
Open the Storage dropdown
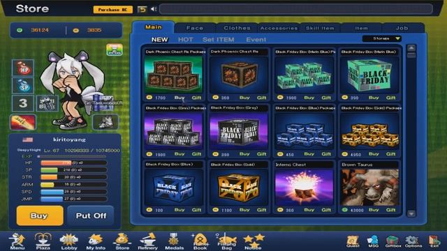tap(382, 38)
